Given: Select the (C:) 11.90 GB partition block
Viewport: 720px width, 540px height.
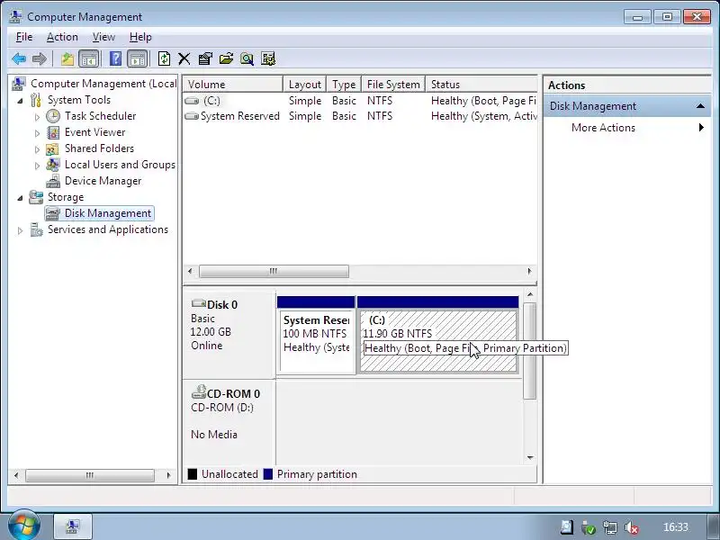Looking at the screenshot, I should 438,335.
